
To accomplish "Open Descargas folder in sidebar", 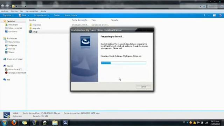I will [13, 24].
